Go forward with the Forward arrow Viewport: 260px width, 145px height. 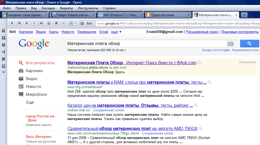(34, 23)
